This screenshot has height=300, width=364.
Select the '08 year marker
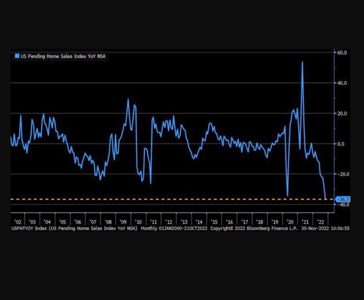[x=108, y=222]
